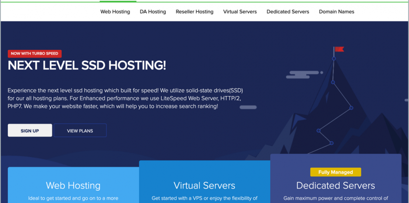Image resolution: width=409 pixels, height=203 pixels.
Task: Click the topmost trail dot below the flag
Action: 334,59
